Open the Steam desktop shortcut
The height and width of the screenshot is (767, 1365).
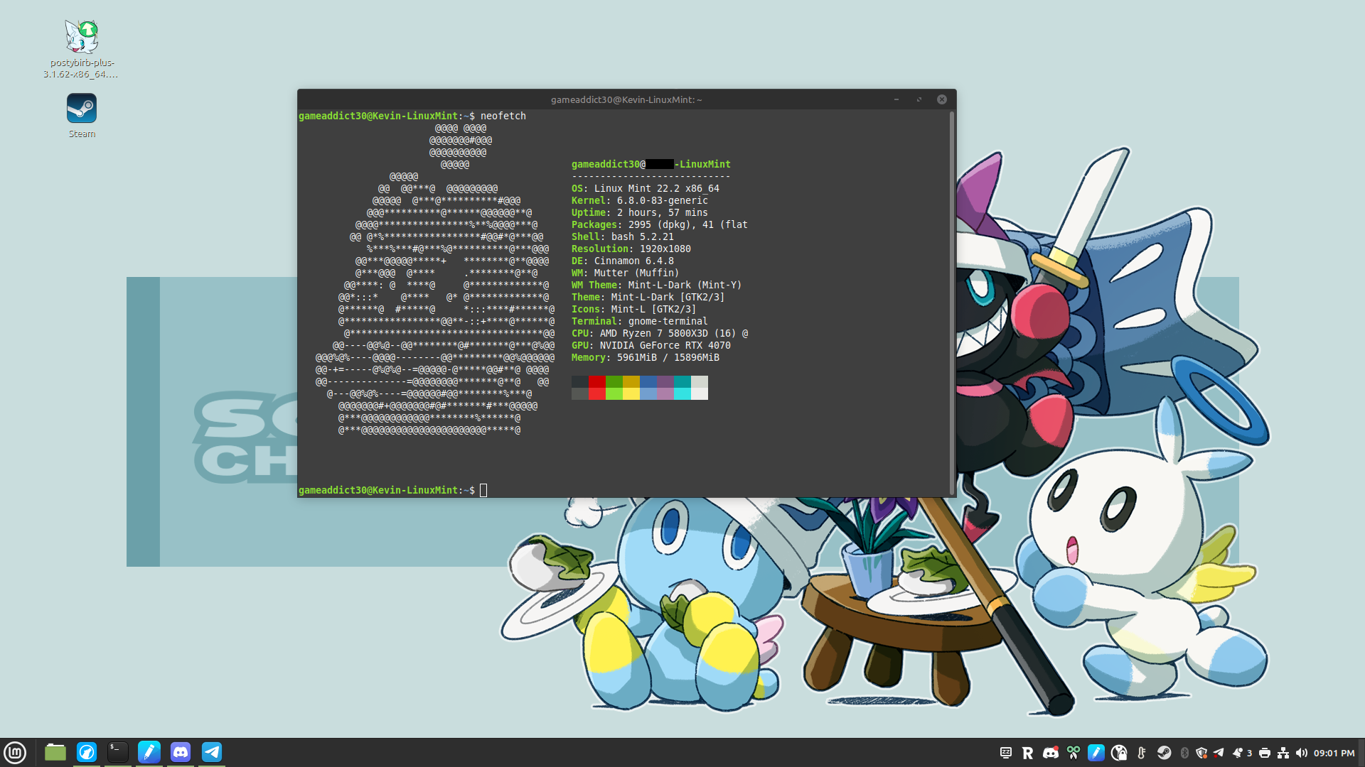[82, 116]
